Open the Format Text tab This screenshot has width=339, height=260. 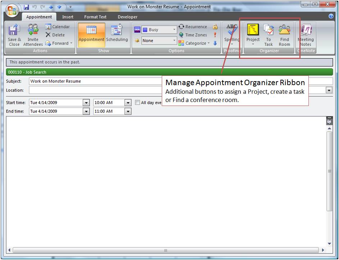95,17
